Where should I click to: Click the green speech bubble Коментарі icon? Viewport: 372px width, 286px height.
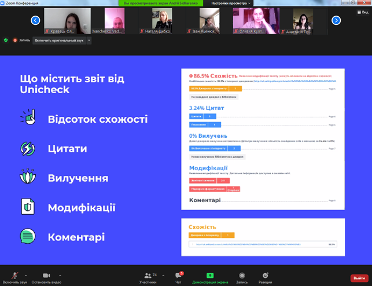28,236
